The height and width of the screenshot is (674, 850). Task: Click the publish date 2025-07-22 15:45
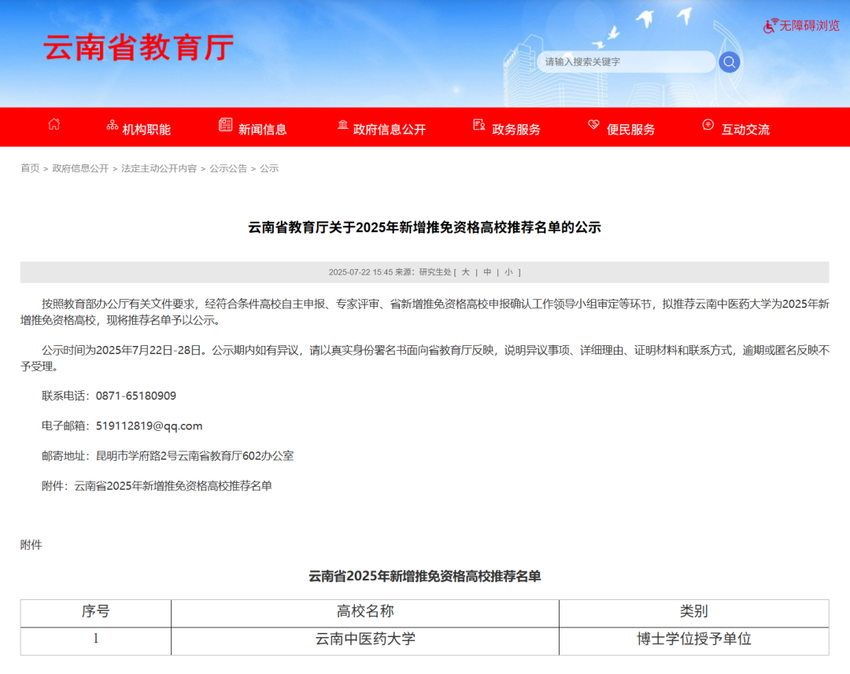click(x=360, y=272)
